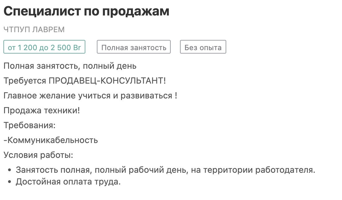Click the salary tag от 1 200 до 2 500 Br
Viewport: 342px width, 200px height.
[x=44, y=47]
